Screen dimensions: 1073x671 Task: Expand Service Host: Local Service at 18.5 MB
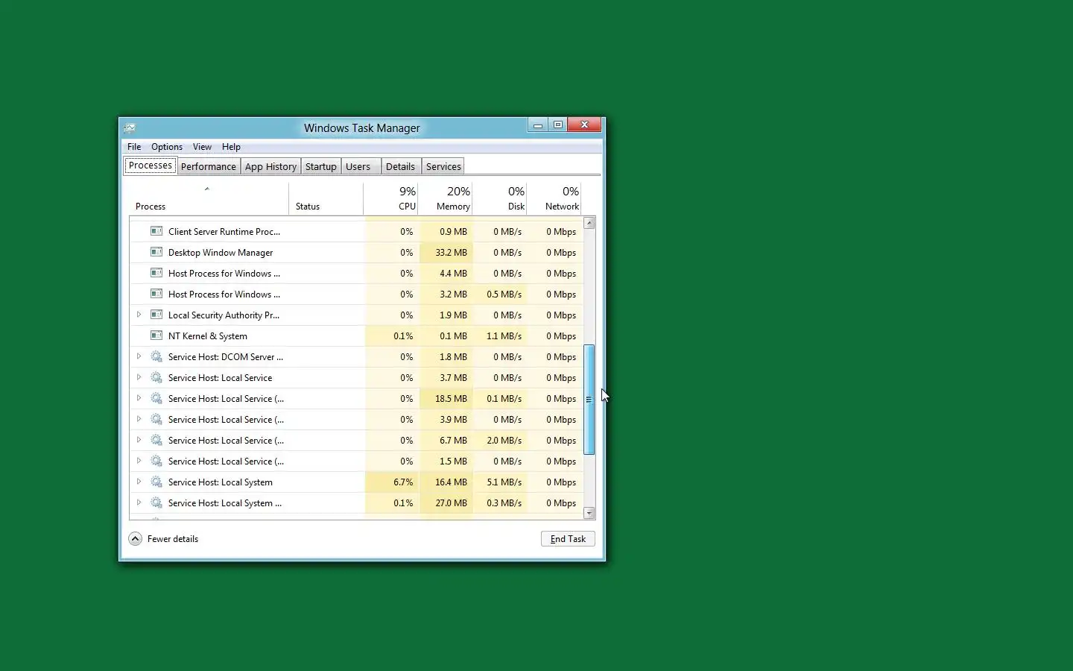coord(139,398)
